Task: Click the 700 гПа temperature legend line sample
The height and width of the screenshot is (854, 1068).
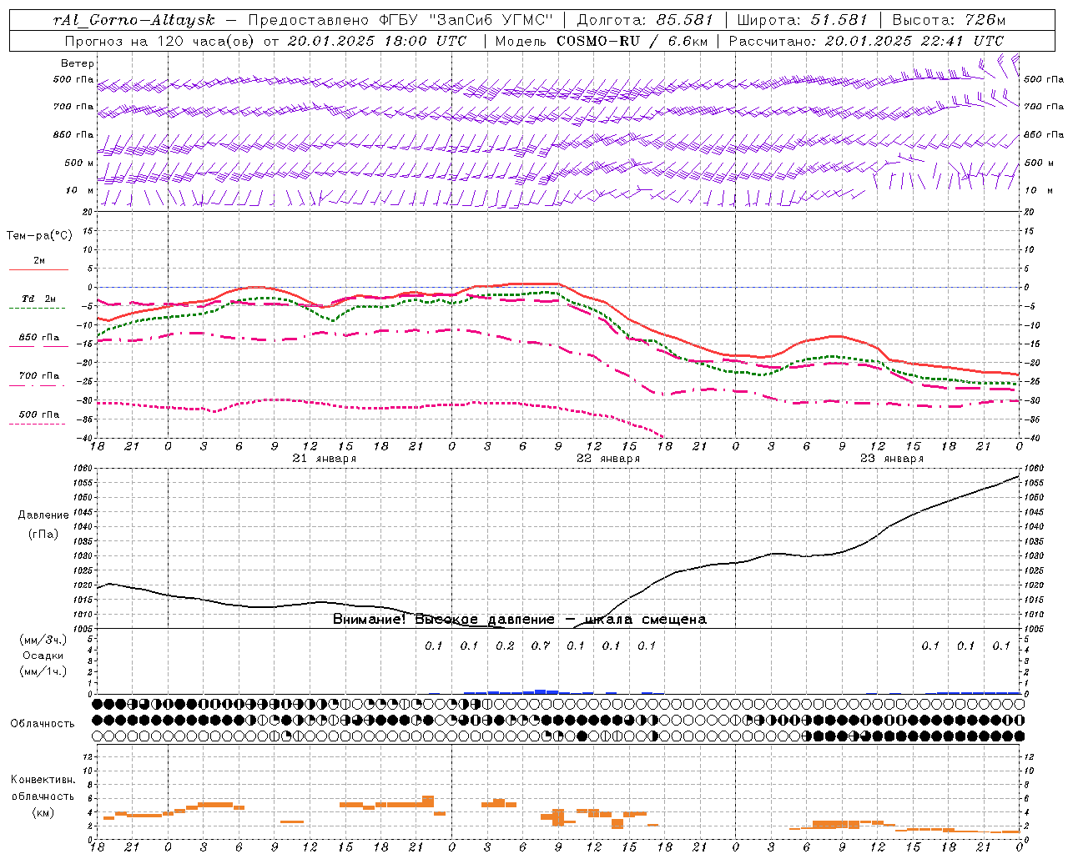Action: point(38,385)
